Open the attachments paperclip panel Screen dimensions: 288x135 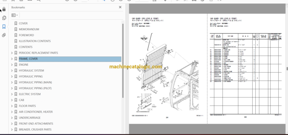4,35
